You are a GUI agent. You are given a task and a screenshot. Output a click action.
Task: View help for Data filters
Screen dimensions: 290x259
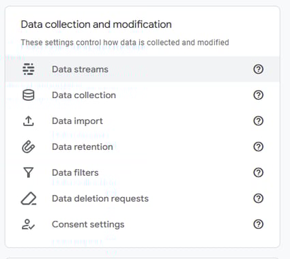coord(258,172)
